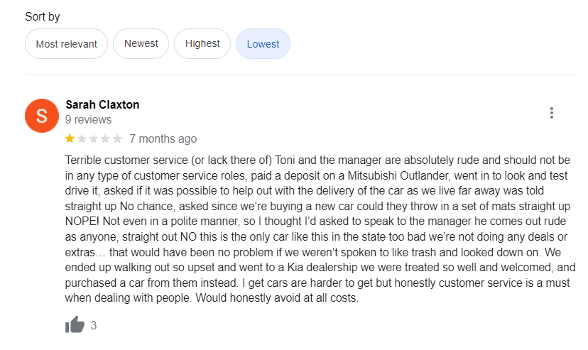Image resolution: width=588 pixels, height=350 pixels.
Task: Sort reviews by Highest rating
Action: tap(202, 44)
